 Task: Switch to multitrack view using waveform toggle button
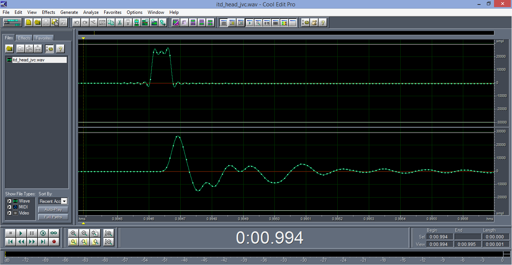tap(12, 22)
